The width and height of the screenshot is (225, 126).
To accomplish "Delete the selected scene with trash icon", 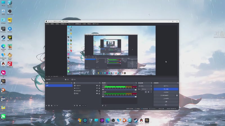I will (x=49, y=106).
